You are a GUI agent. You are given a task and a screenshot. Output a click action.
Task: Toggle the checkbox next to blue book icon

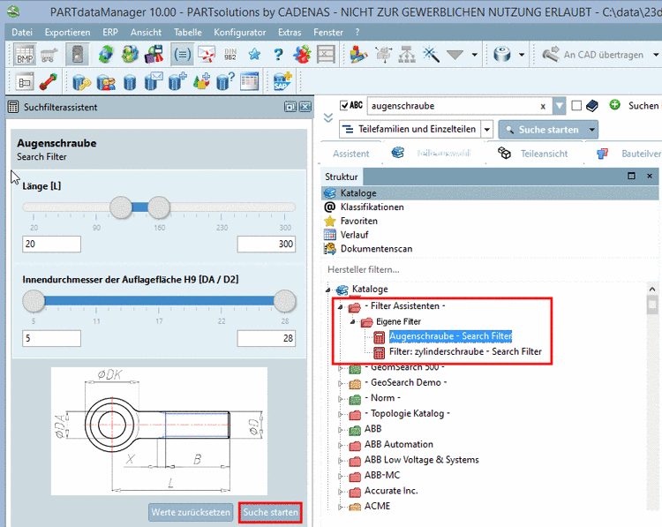pyautogui.click(x=575, y=106)
